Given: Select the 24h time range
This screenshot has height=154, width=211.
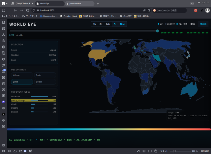Looking at the screenshot, I should click(108, 24).
